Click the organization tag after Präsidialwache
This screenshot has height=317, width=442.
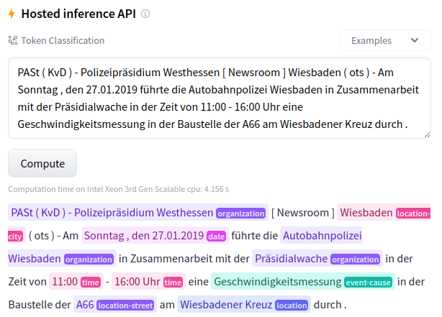click(x=355, y=259)
